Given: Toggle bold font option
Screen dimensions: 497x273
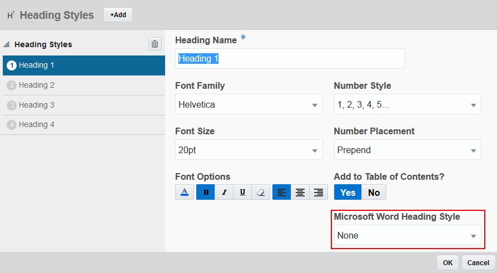Looking at the screenshot, I should pos(206,193).
